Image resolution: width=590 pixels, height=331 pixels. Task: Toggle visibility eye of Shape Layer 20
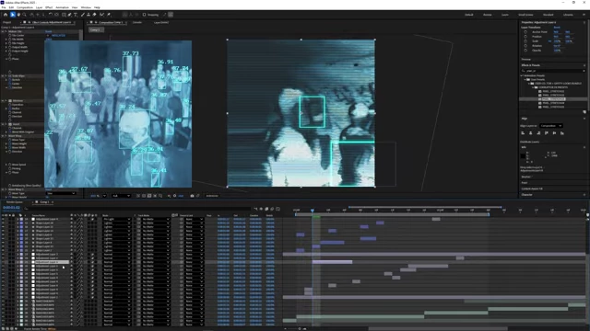[x=3, y=223]
